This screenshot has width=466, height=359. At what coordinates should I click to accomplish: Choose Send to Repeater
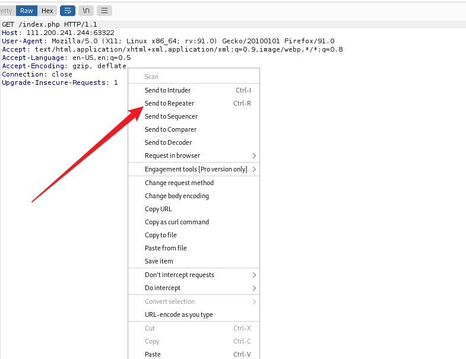point(194,103)
